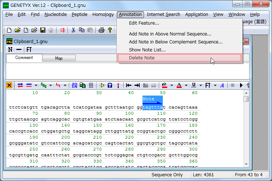
Task: Click the yellow open folder icon
Action: (17, 30)
